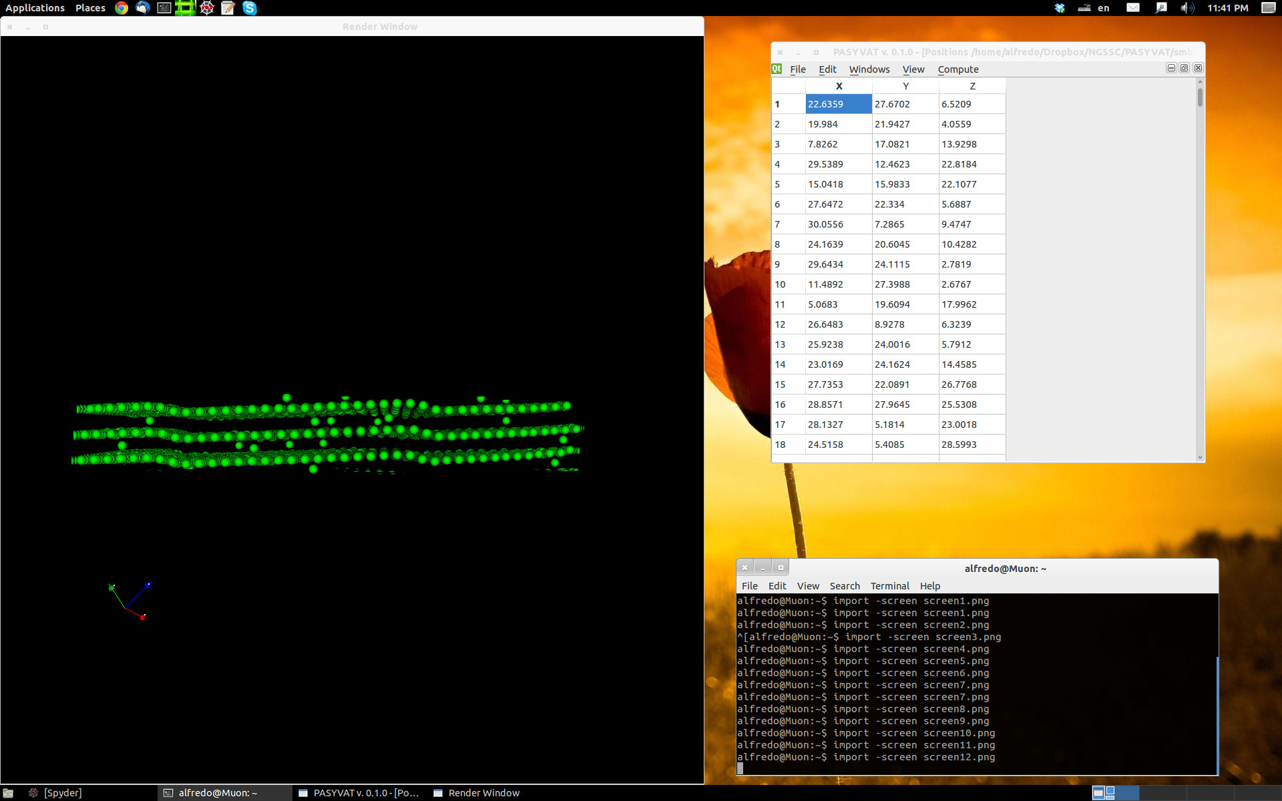Select the Y column header

coord(905,86)
